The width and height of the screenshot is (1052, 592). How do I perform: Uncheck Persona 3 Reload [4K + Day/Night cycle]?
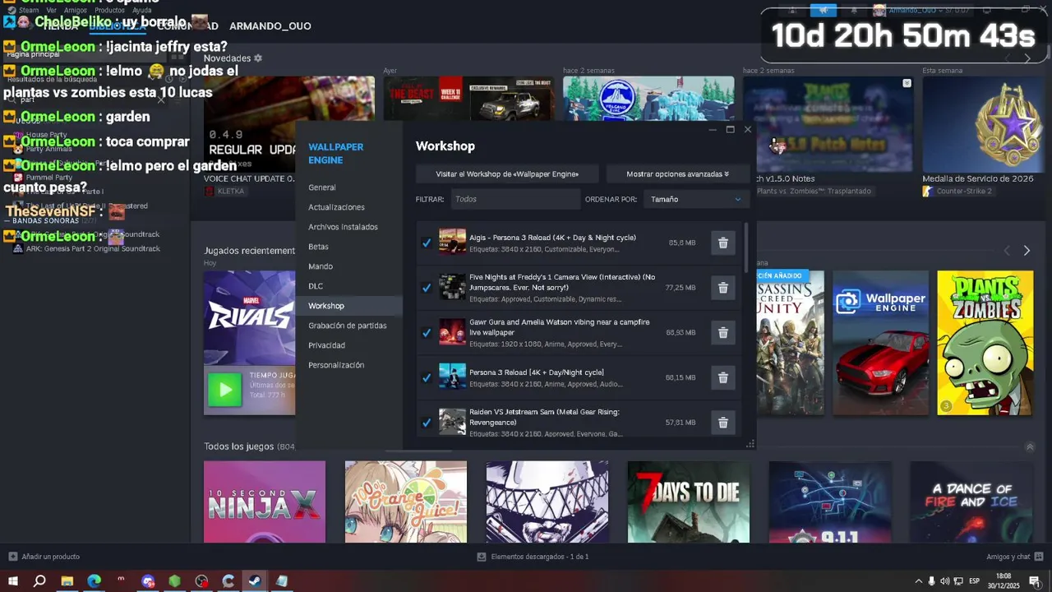[x=426, y=377]
